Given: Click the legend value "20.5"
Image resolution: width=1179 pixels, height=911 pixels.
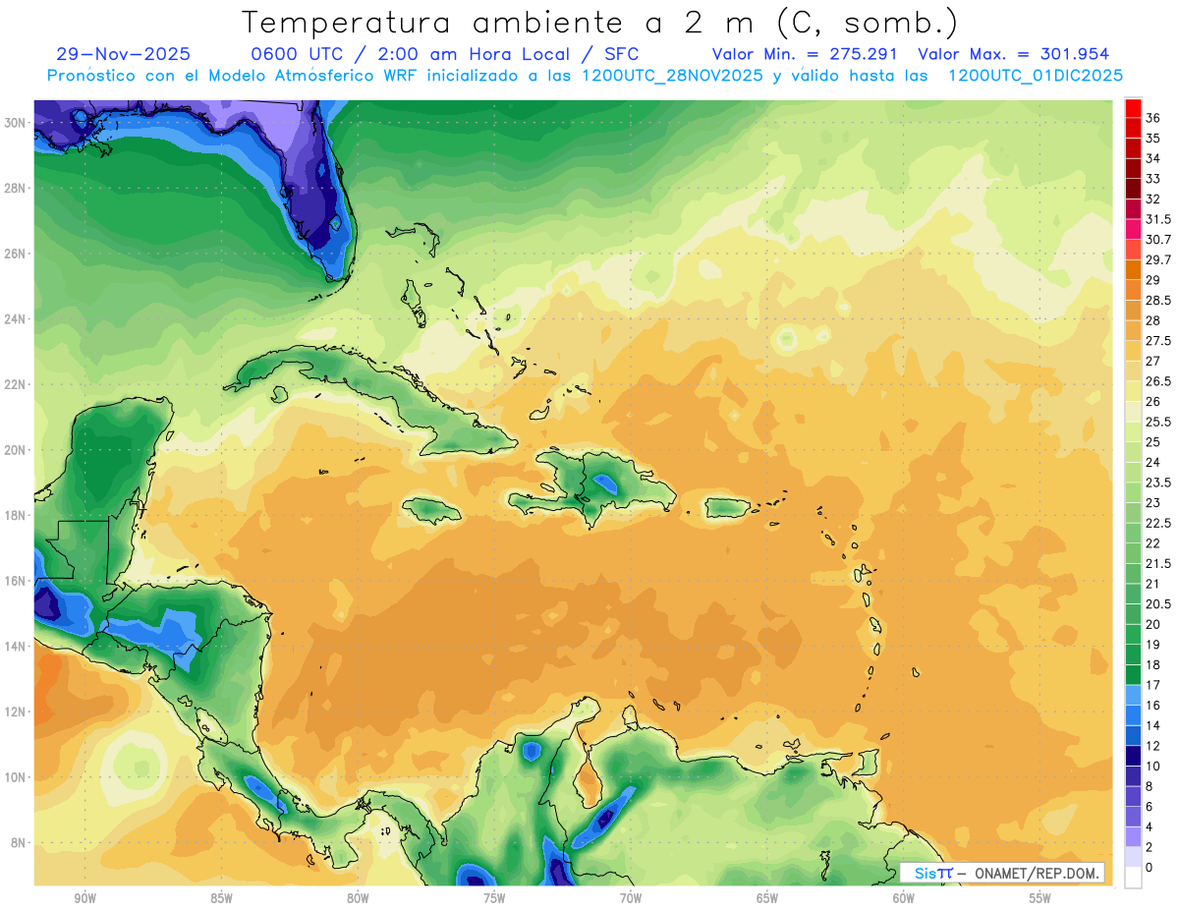Looking at the screenshot, I should (1158, 603).
